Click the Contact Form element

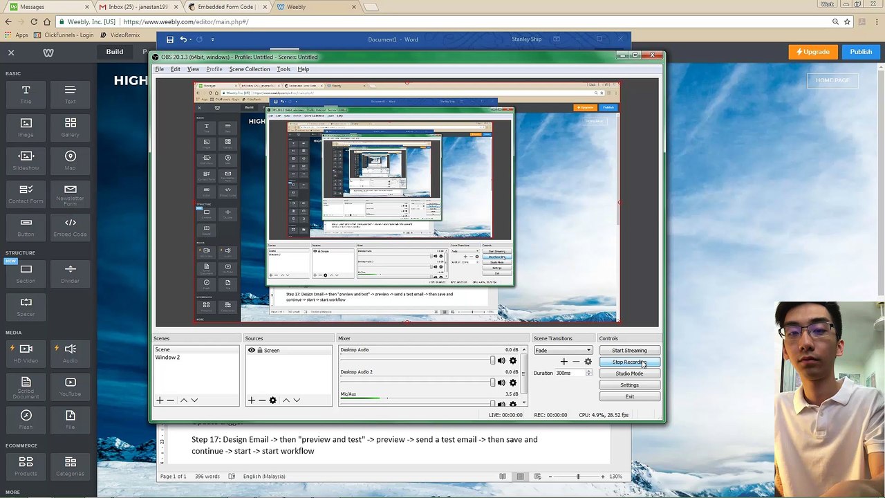26,194
